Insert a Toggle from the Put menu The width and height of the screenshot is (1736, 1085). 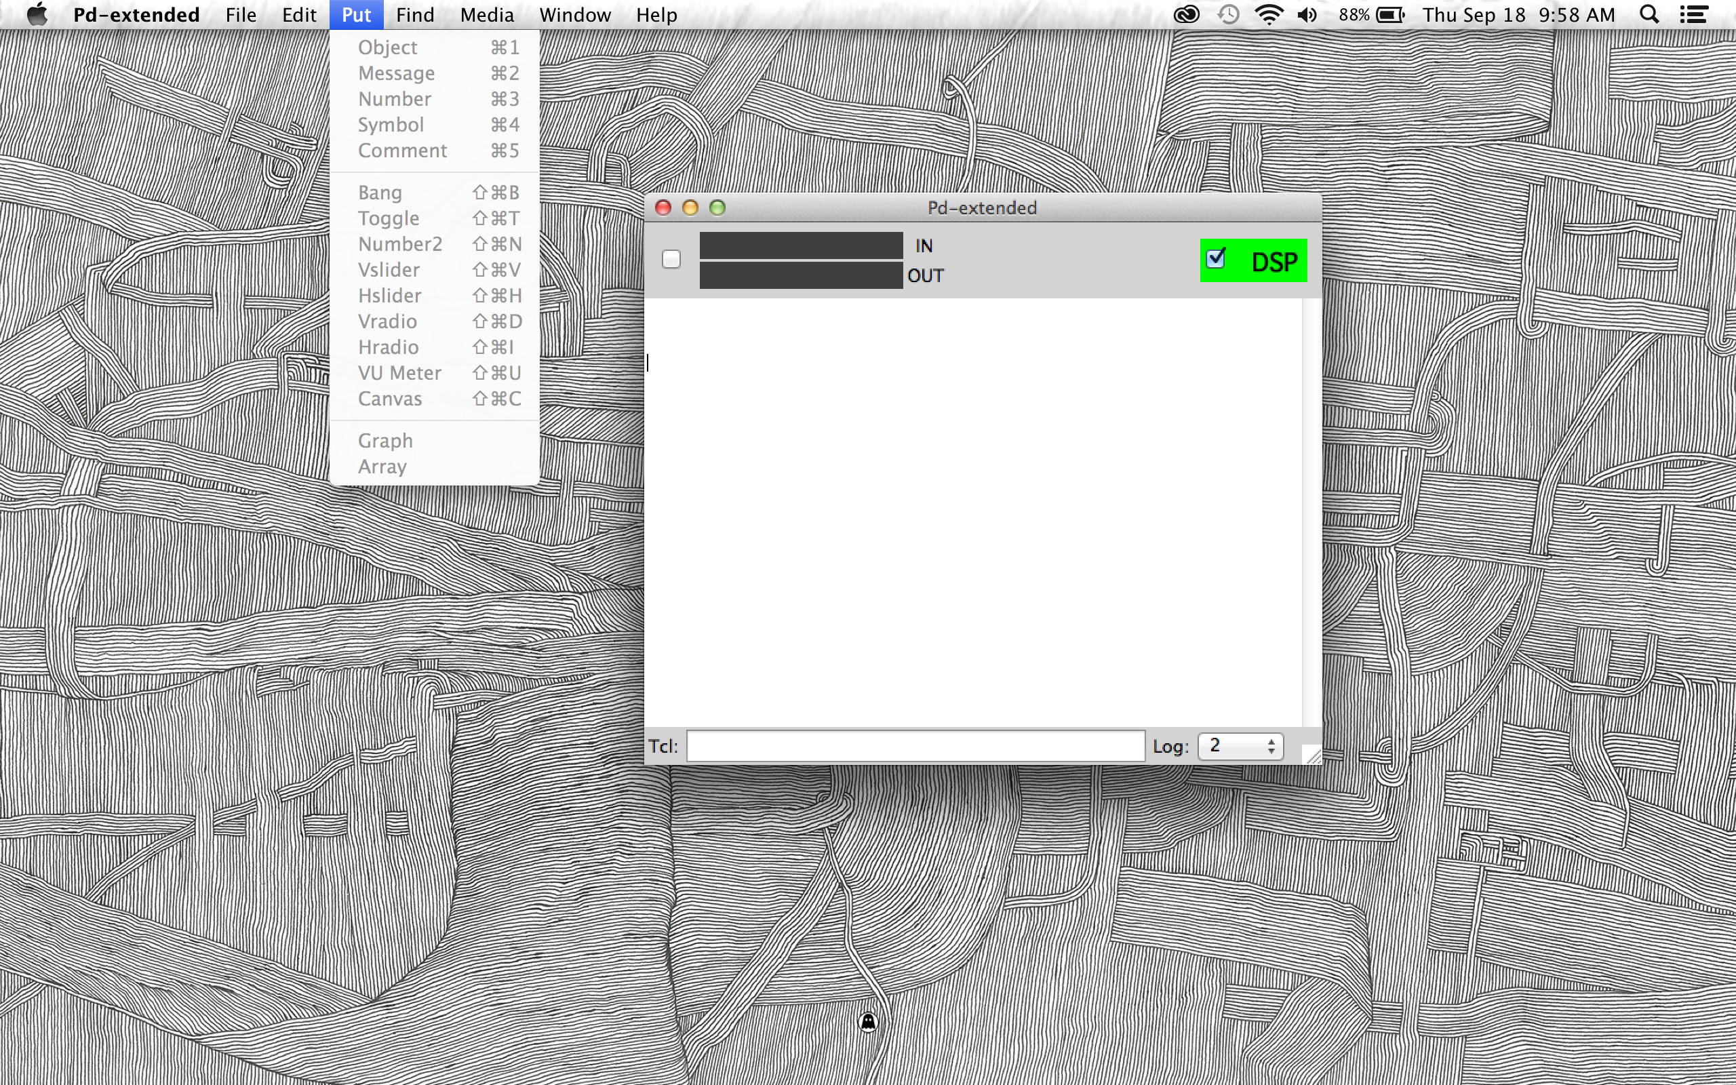coord(388,218)
